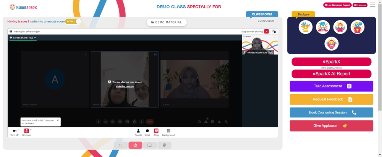Viewport: 382px width, 157px height.
Task: Toggle fullscreen for the classroom
Action: pos(121,145)
